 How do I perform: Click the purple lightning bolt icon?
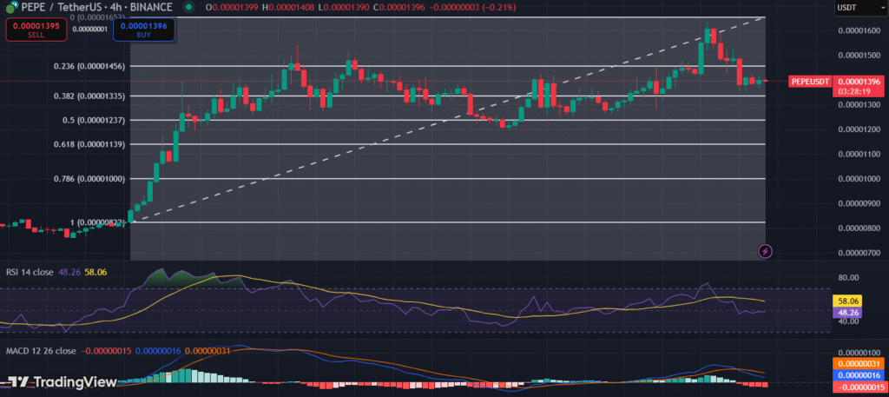(x=765, y=251)
